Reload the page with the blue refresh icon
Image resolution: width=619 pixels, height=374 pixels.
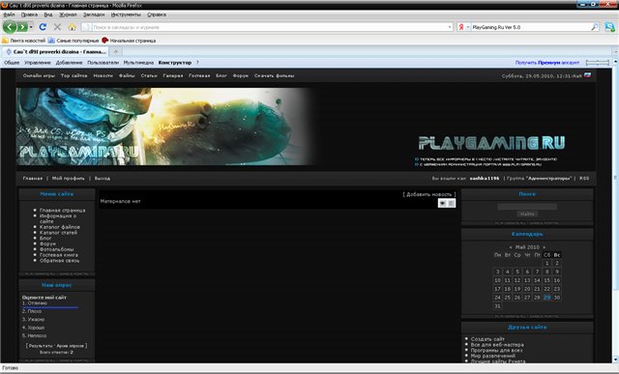pos(43,27)
